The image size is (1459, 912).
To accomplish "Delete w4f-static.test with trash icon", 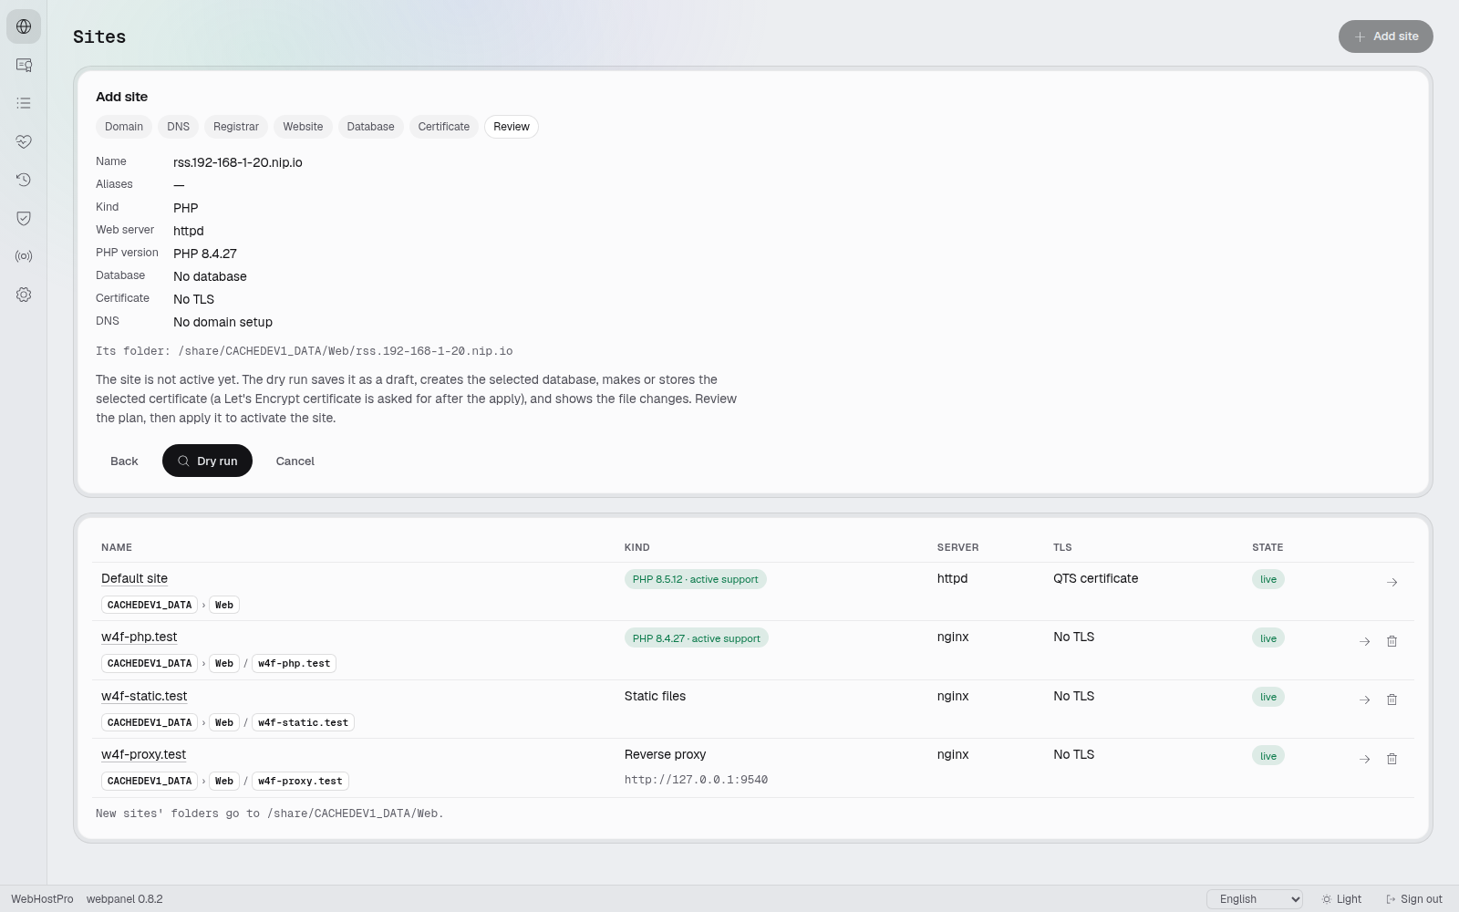I will pos(1392,700).
